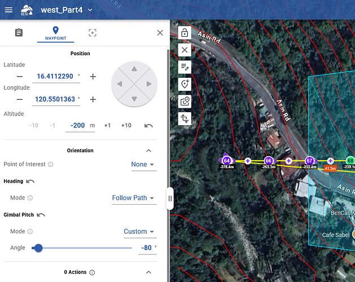The image size is (355, 282).
Task: Decrease longitude with the minus button
Action: coord(20,99)
